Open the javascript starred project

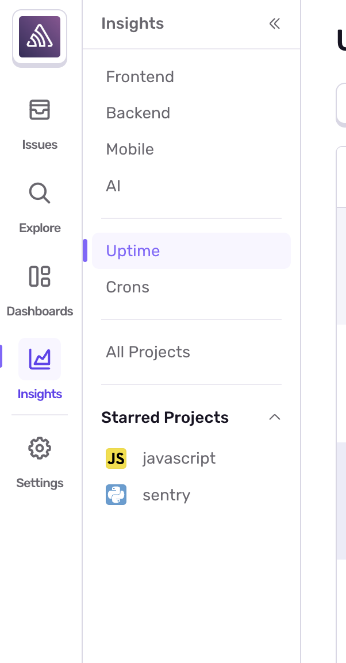(179, 458)
